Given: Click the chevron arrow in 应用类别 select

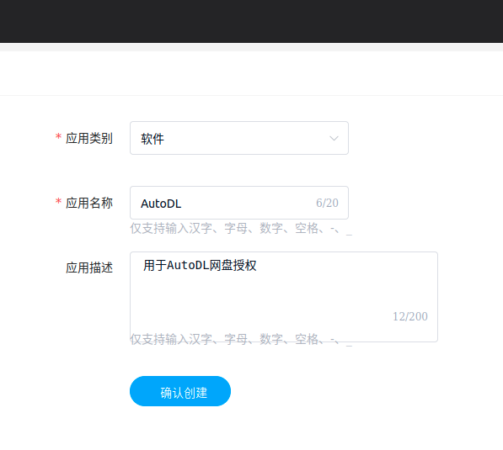Looking at the screenshot, I should pyautogui.click(x=334, y=138).
